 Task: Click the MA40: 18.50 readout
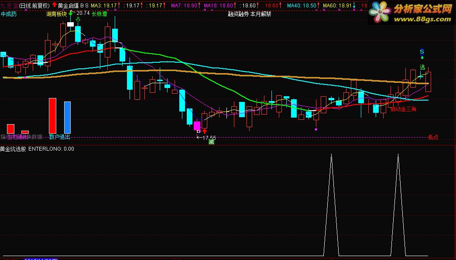tap(302, 5)
